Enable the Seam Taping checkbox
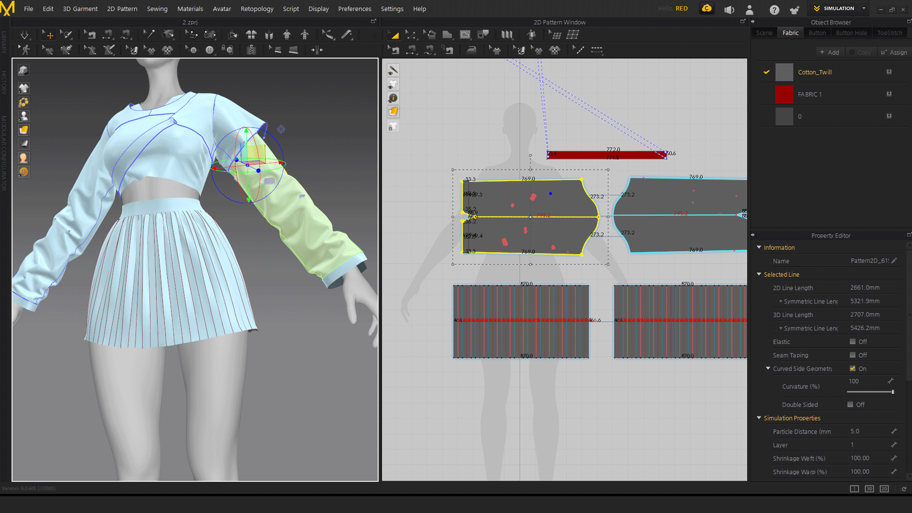Image resolution: width=912 pixels, height=513 pixels. point(853,355)
